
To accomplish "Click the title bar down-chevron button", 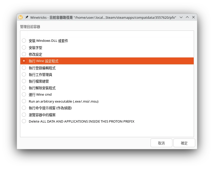I will point(181,17).
